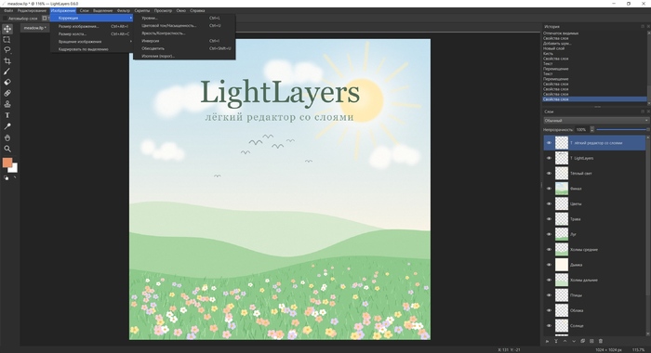This screenshot has height=353, width=651.
Task: Select the Clone Stamp tool
Action: coord(7,104)
